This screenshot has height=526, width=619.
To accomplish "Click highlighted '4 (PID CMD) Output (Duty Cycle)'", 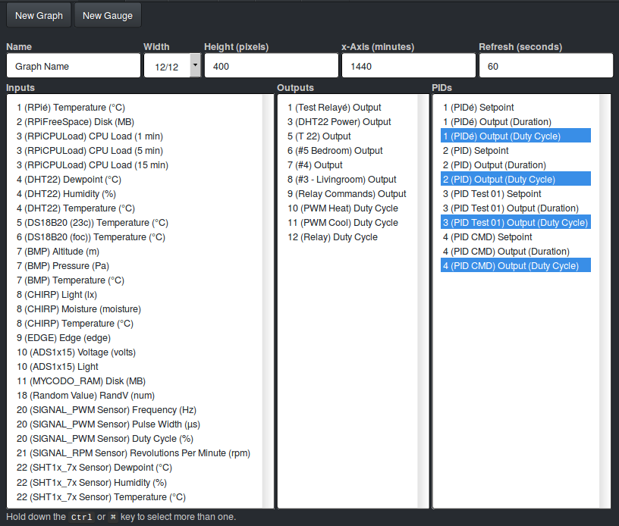I will [516, 265].
